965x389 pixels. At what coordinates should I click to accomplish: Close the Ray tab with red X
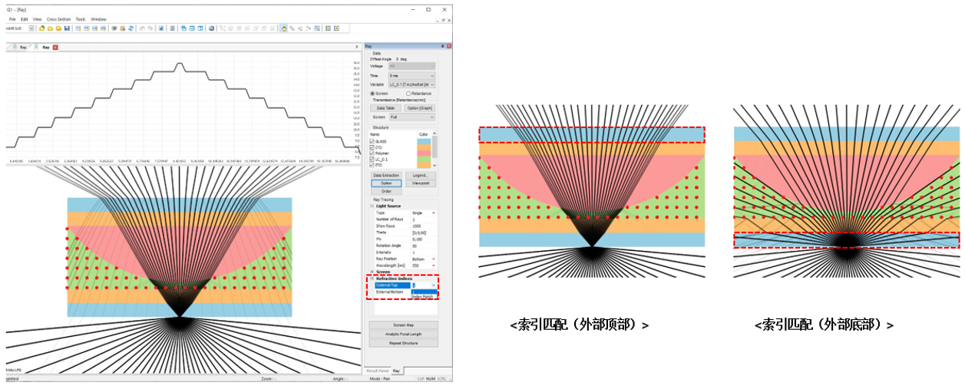point(55,47)
